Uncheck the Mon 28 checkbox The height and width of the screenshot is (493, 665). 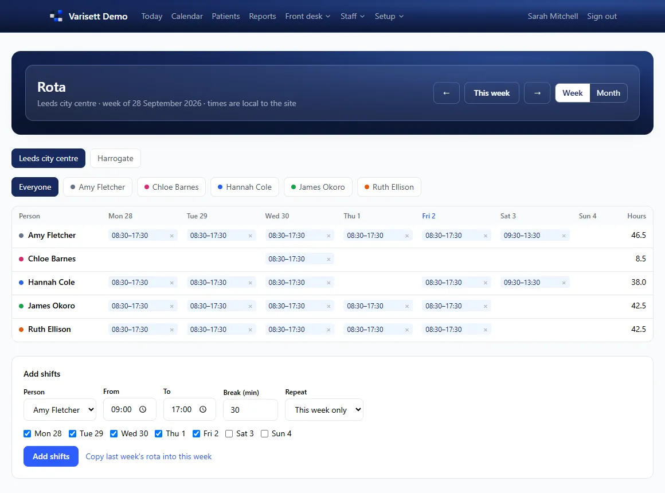click(x=27, y=433)
